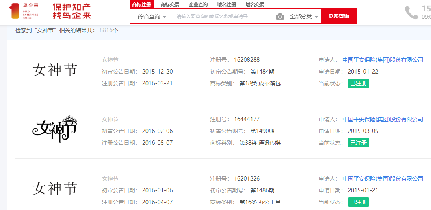This screenshot has height=210, width=431.
Task: Select the 商标注册 tab
Action: (x=141, y=4)
